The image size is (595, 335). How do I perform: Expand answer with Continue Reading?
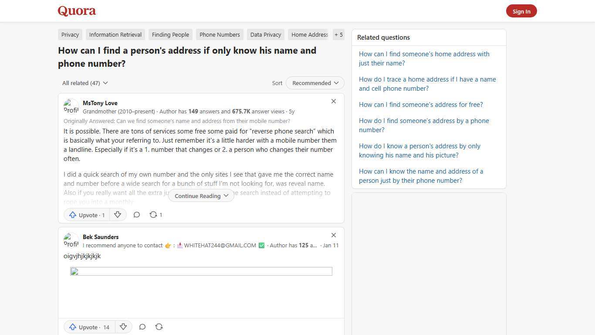pos(201,196)
